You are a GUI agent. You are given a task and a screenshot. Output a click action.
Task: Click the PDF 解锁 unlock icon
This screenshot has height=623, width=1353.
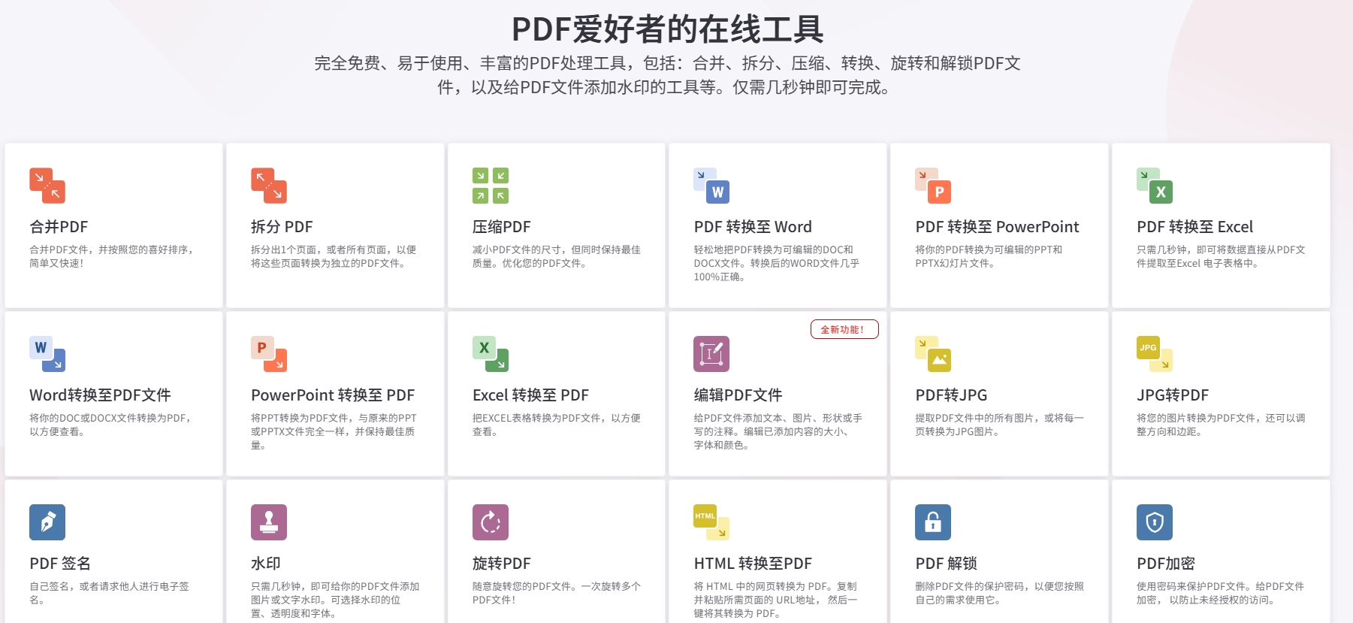pyautogui.click(x=933, y=522)
